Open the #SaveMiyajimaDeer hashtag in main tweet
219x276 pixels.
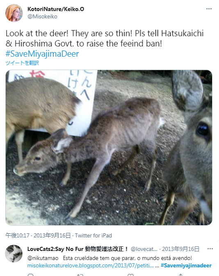pyautogui.click(x=42, y=54)
